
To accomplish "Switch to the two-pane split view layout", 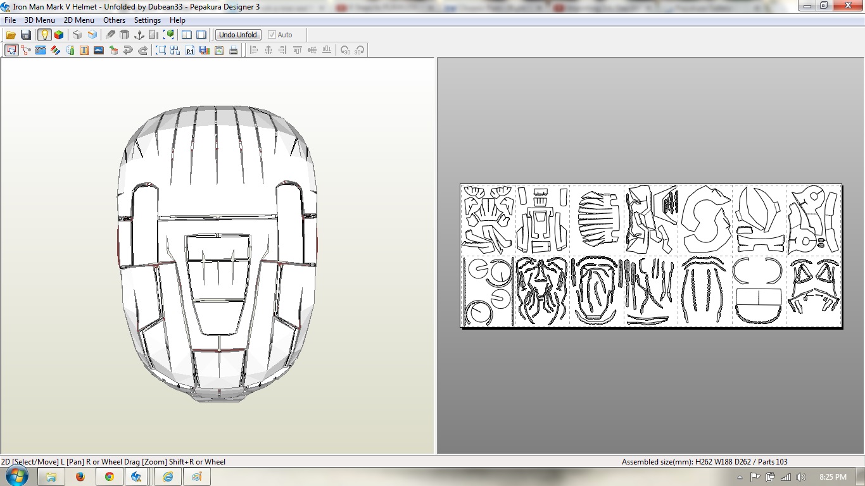I will point(187,35).
